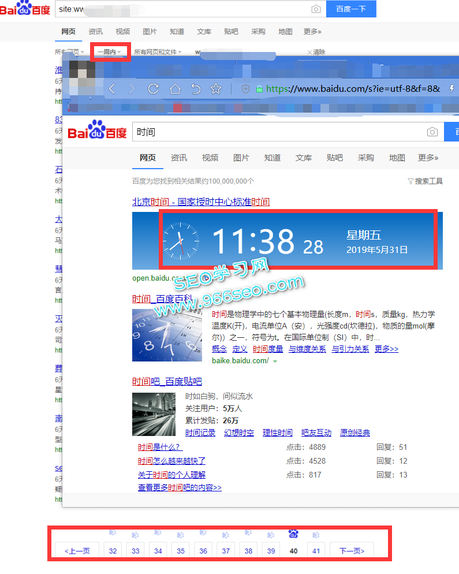Viewport: 459px width, 574px height.
Task: Click camera icon in back window search box
Action: point(316,9)
